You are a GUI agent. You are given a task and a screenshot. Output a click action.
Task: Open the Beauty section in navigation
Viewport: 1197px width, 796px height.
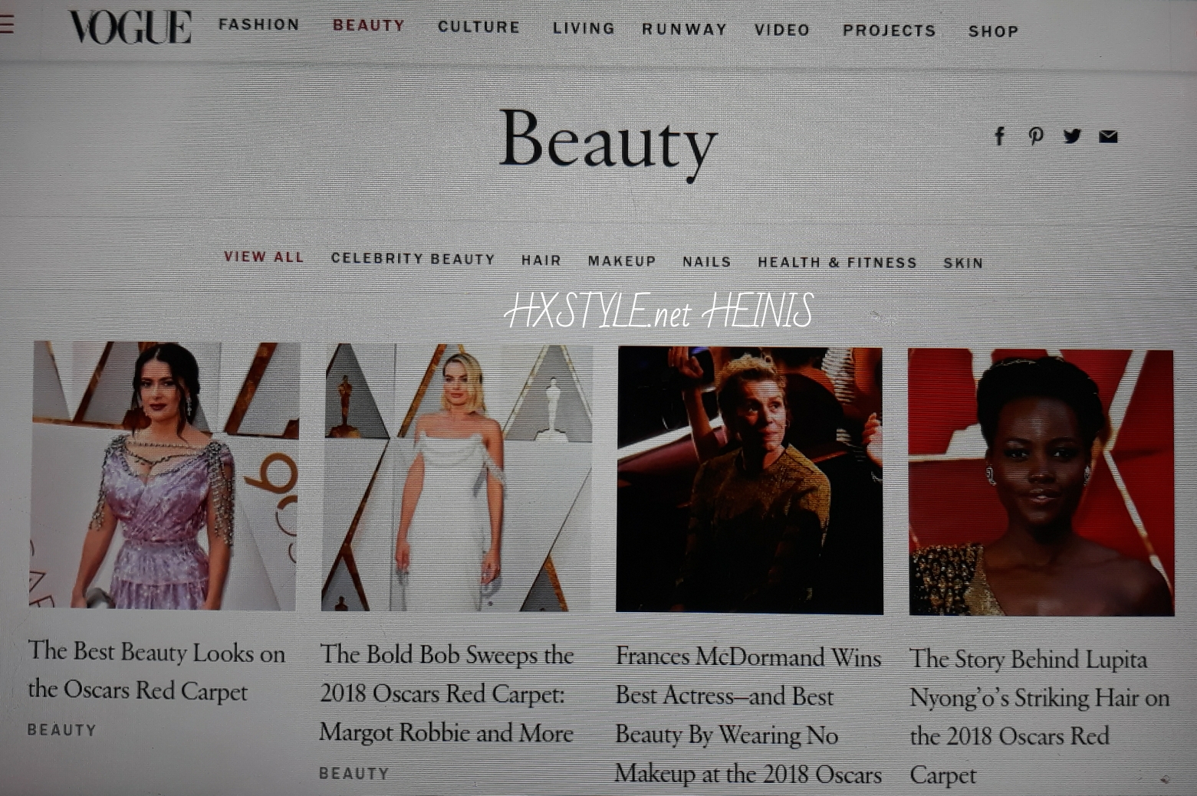pyautogui.click(x=369, y=25)
